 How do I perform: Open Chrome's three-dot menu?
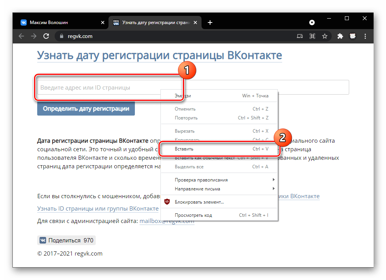tap(365, 36)
